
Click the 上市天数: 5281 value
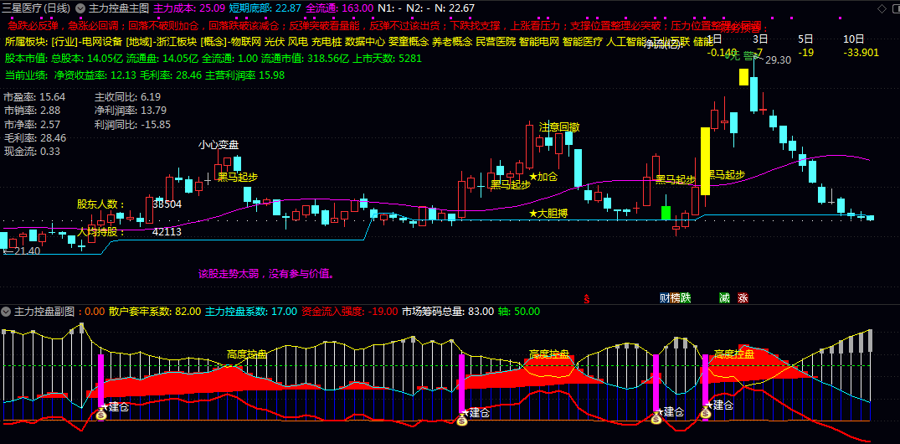[x=387, y=59]
